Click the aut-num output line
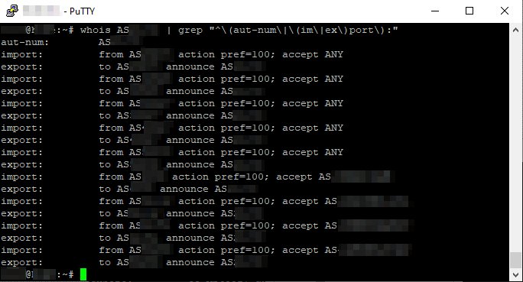This screenshot has height=282, width=523. (x=72, y=42)
